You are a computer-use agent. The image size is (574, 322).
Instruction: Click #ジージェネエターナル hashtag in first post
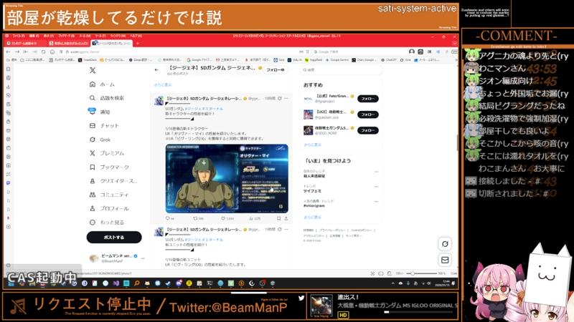[x=204, y=109]
